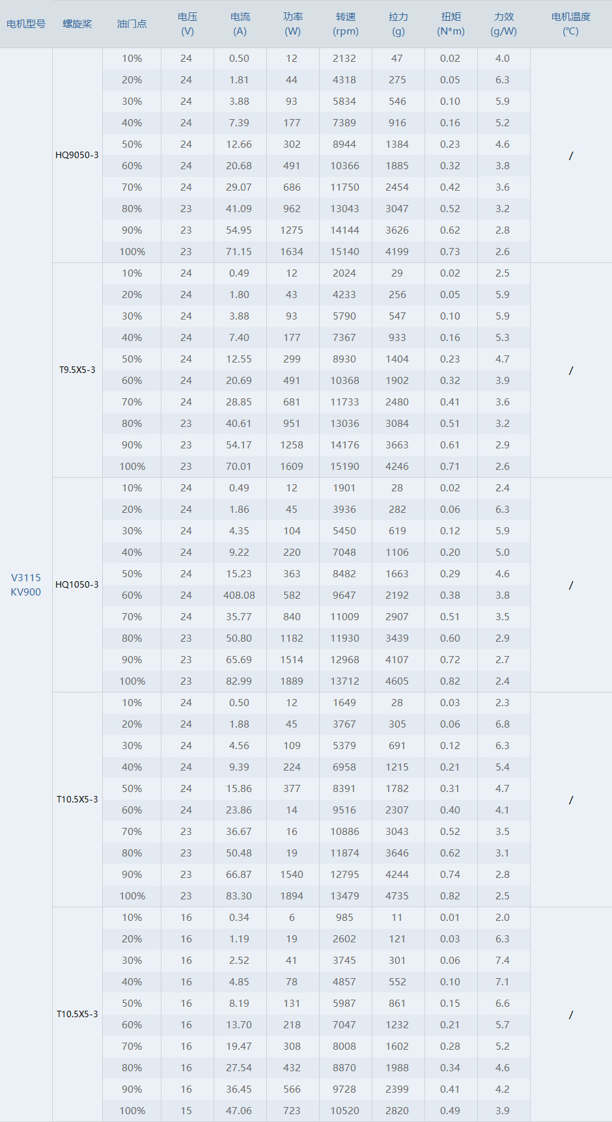This screenshot has width=612, height=1122.
Task: Click the 15140 rpm value cell
Action: (344, 252)
